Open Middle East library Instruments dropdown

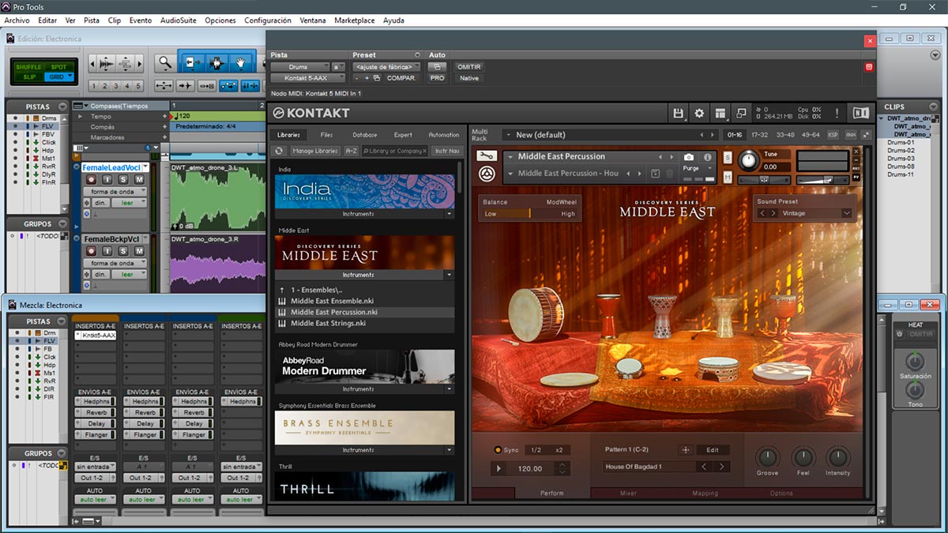(449, 275)
